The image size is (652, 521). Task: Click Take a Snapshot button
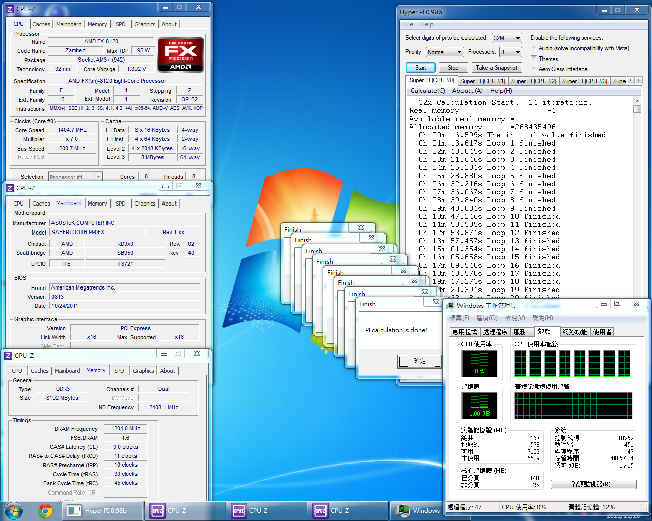pyautogui.click(x=496, y=68)
